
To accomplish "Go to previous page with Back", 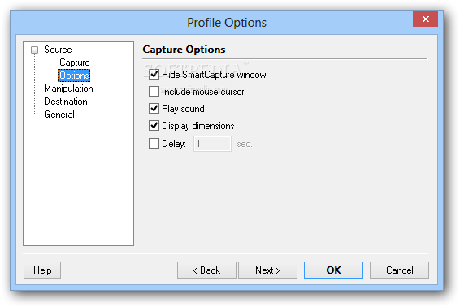I will [x=206, y=270].
